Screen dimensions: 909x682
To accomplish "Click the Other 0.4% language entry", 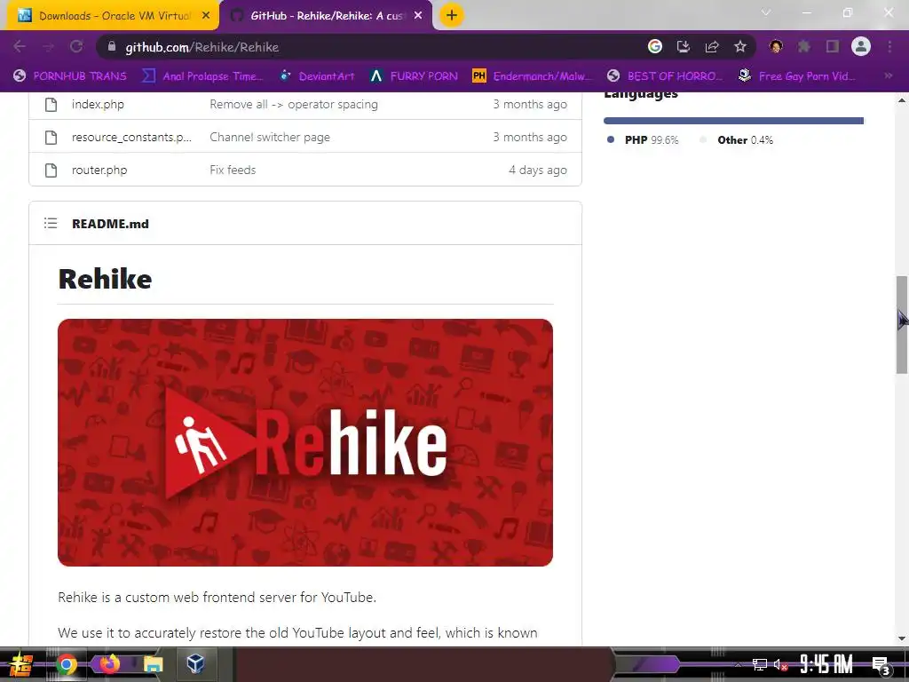I will pos(737,139).
